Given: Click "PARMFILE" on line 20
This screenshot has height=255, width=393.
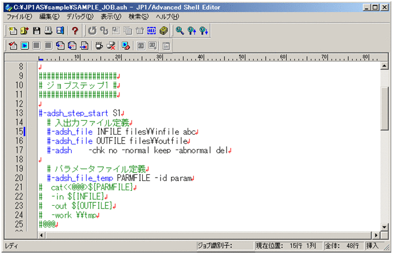Looking at the screenshot, I should (x=134, y=178).
